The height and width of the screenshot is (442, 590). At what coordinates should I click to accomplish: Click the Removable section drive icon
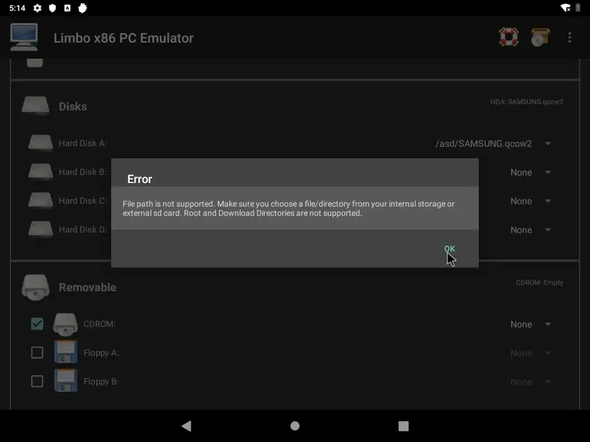[x=35, y=287]
